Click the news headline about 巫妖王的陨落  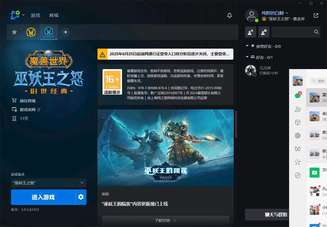tap(135, 204)
